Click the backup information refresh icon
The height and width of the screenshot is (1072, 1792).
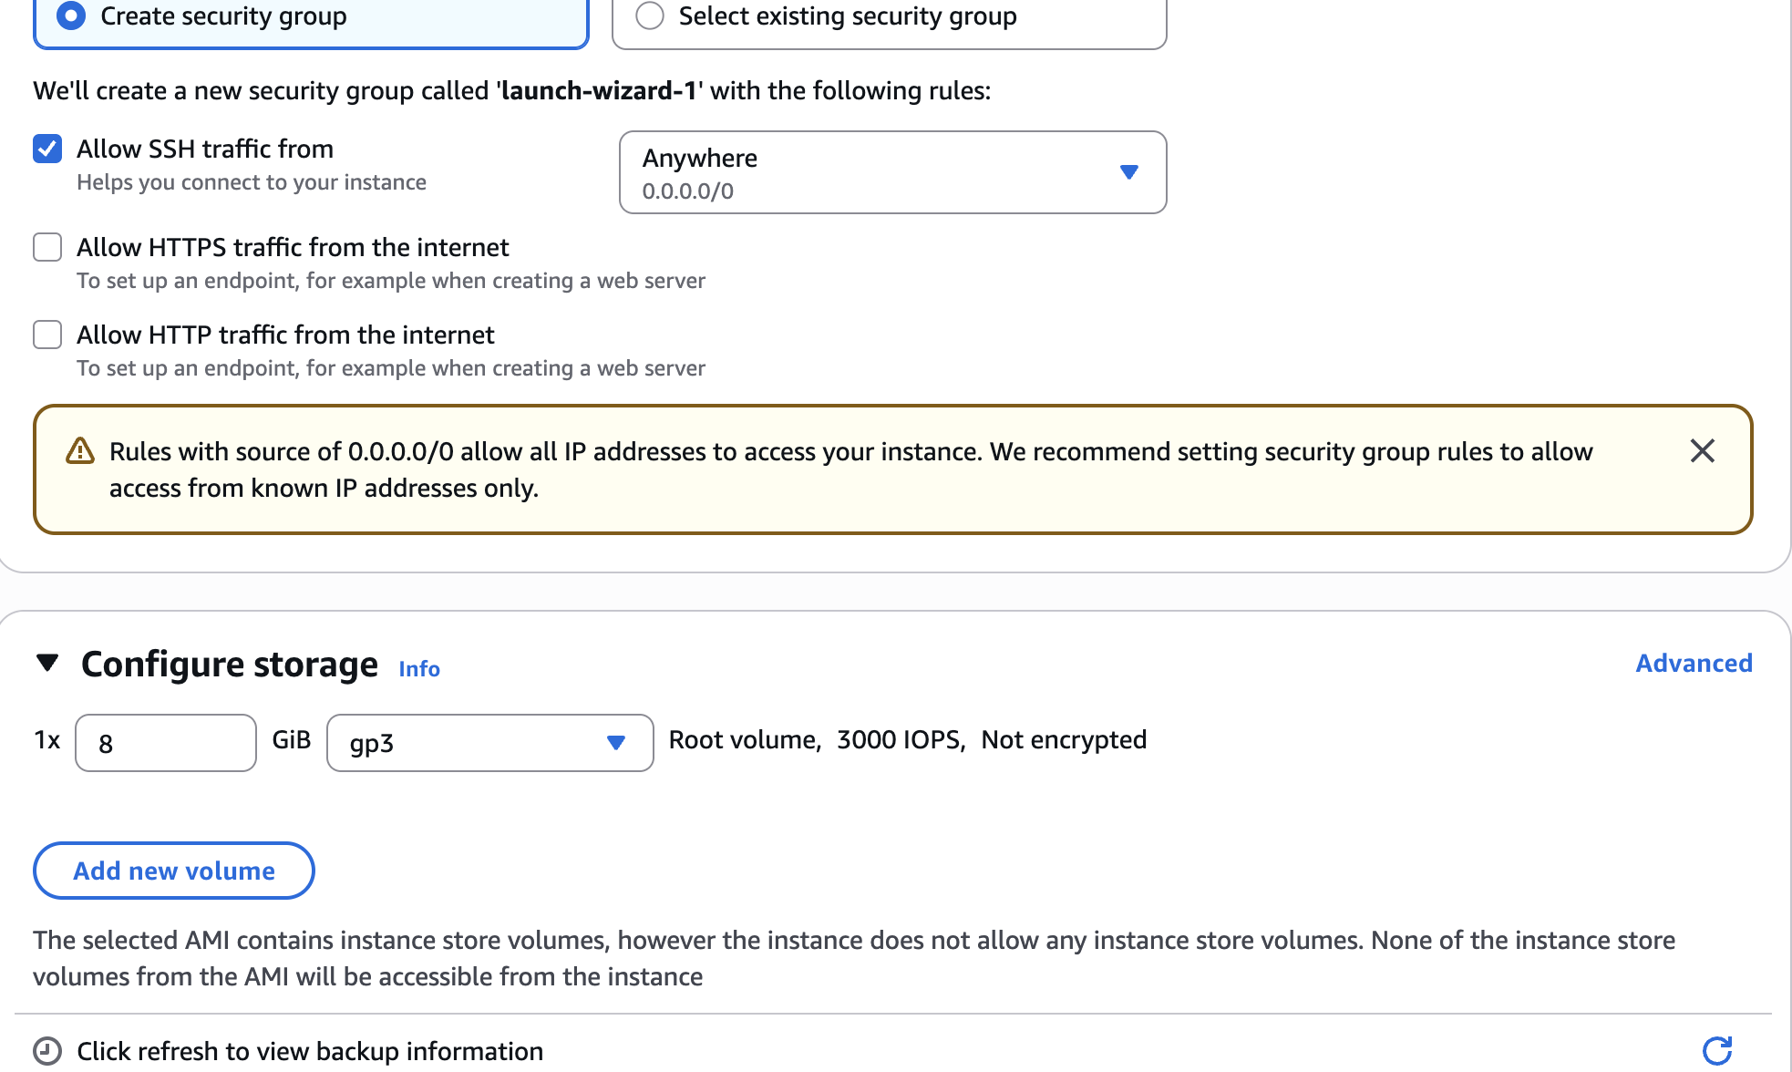pos(1717,1050)
